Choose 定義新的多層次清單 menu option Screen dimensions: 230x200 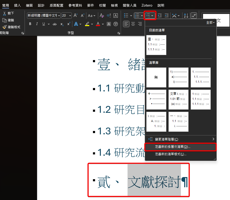[172, 147]
